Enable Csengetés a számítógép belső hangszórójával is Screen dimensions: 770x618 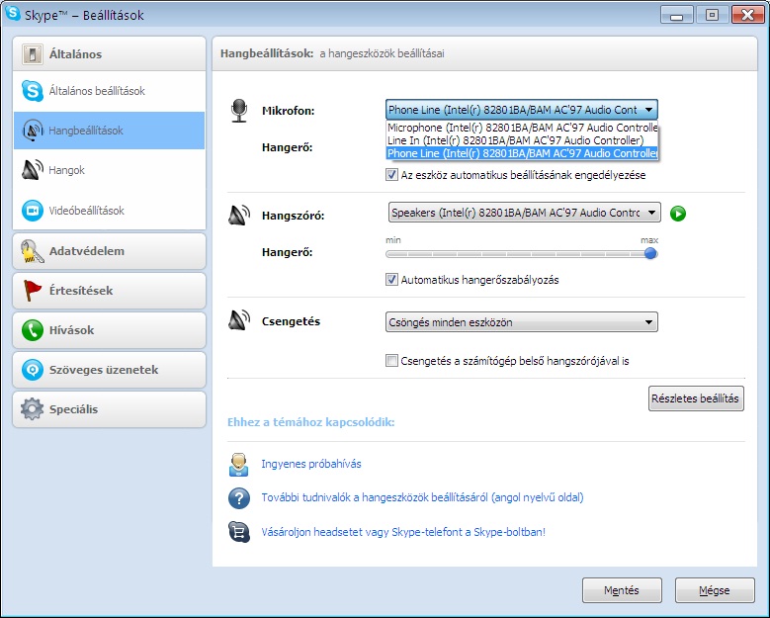391,361
